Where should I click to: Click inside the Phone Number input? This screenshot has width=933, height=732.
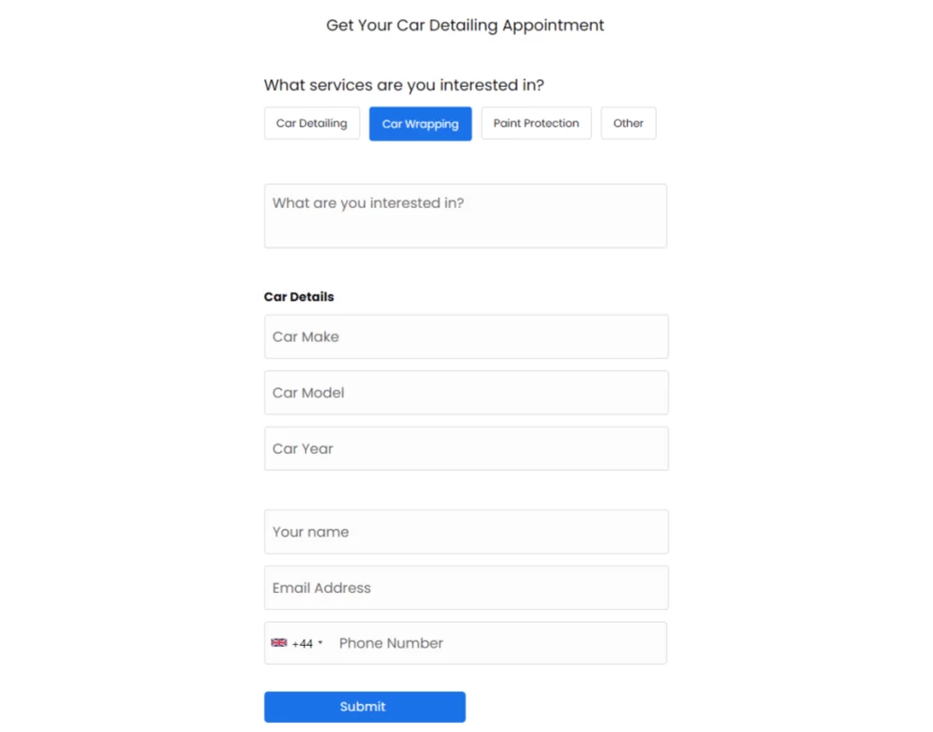498,643
